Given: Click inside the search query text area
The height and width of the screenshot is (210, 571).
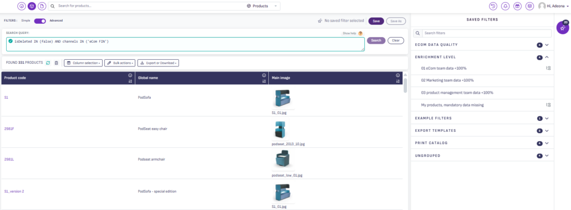Looking at the screenshot, I should 185,44.
